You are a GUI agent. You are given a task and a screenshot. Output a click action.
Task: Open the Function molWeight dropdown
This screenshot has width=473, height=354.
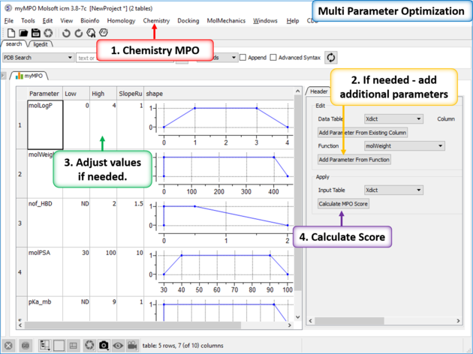pos(404,146)
